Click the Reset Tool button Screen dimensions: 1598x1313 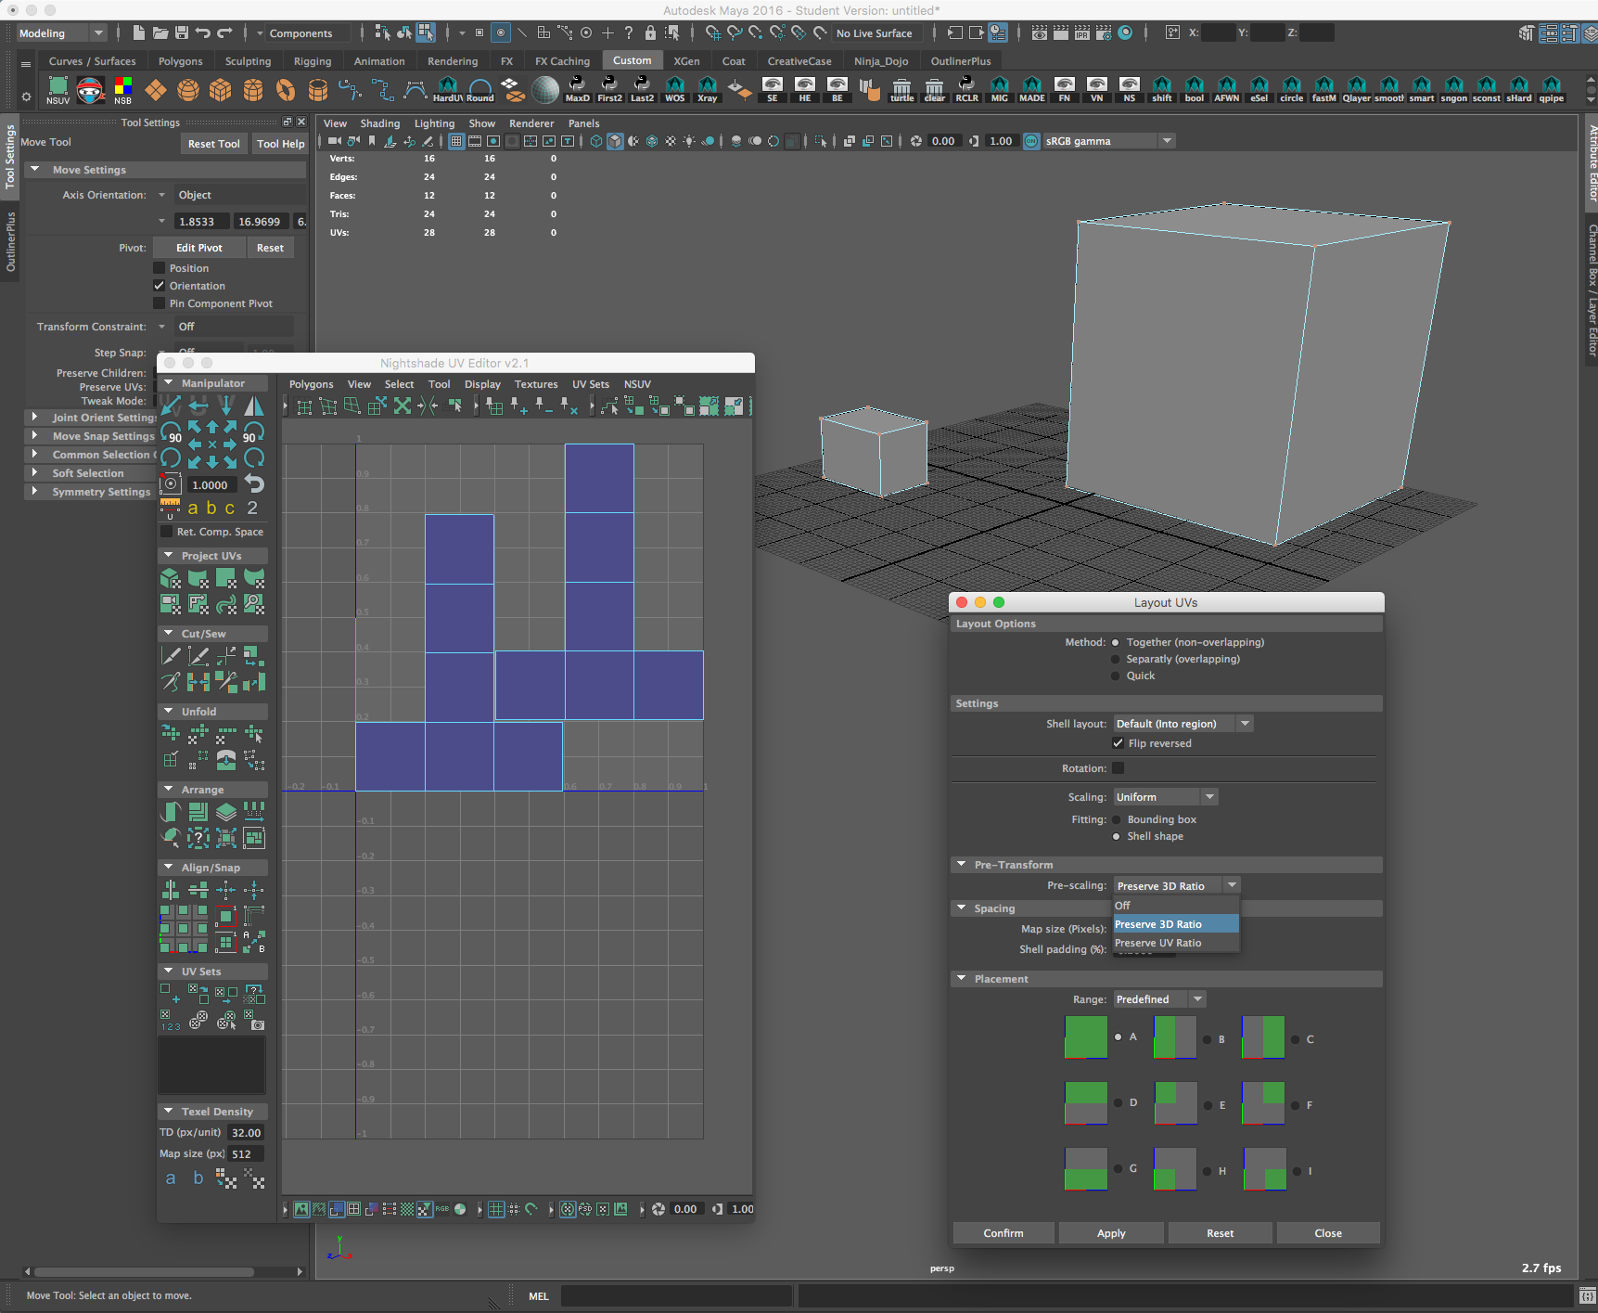[x=213, y=144]
